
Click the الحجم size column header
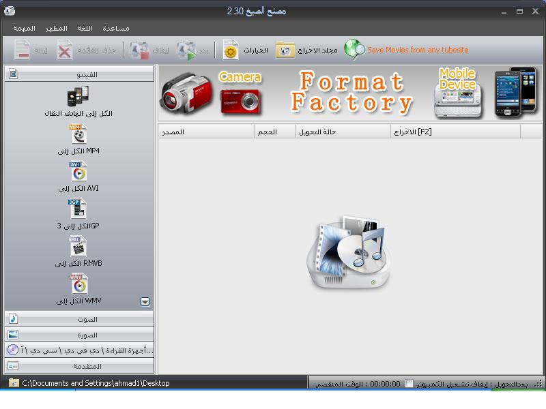(x=275, y=132)
